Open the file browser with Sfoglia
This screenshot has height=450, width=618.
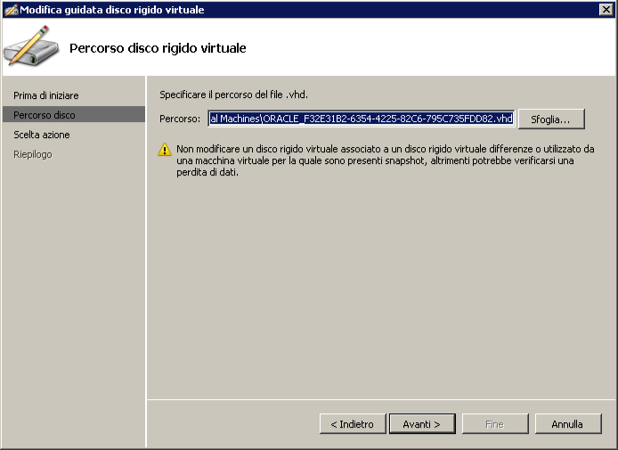point(551,119)
